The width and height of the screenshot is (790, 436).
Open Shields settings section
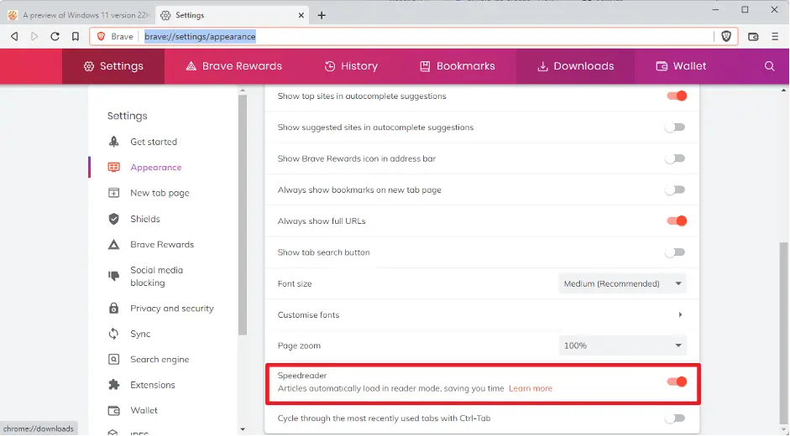(145, 219)
